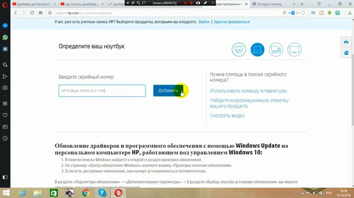
Task: Open sidebar snapshot camera icon
Action: [5, 87]
